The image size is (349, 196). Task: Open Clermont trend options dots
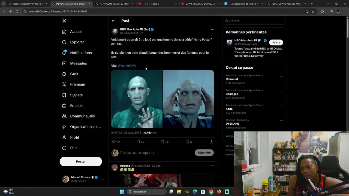(281, 76)
